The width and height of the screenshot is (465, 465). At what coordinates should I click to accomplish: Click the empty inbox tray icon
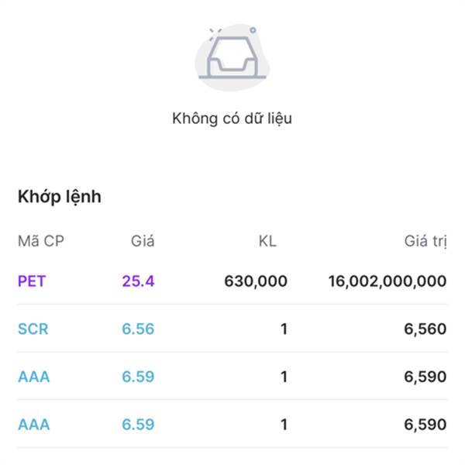(232, 57)
